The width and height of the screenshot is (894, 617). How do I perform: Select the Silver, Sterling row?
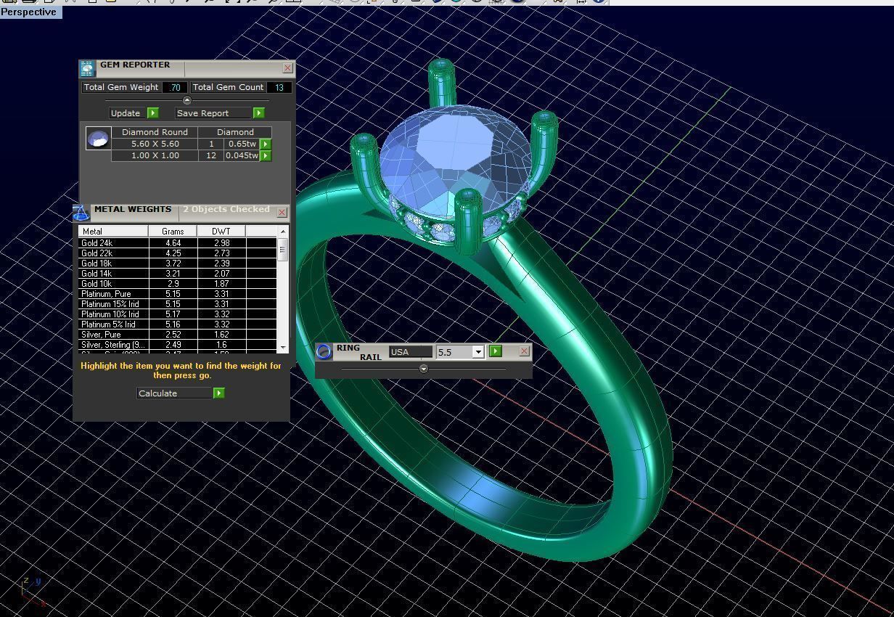pos(178,345)
